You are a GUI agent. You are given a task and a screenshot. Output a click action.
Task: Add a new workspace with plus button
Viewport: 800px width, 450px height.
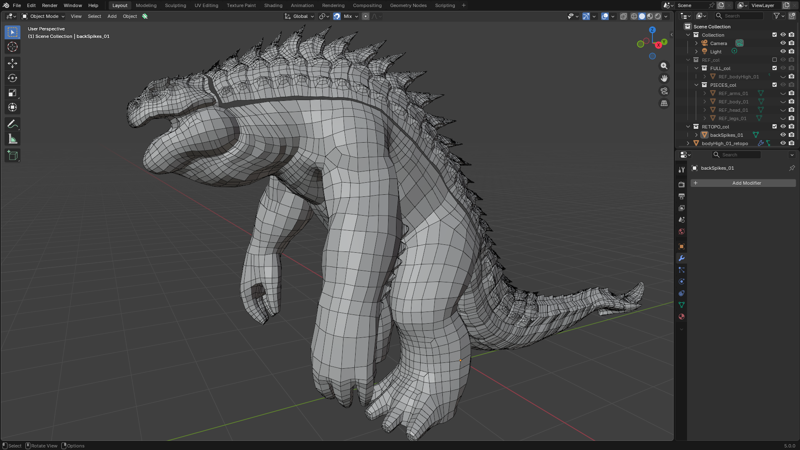click(464, 5)
